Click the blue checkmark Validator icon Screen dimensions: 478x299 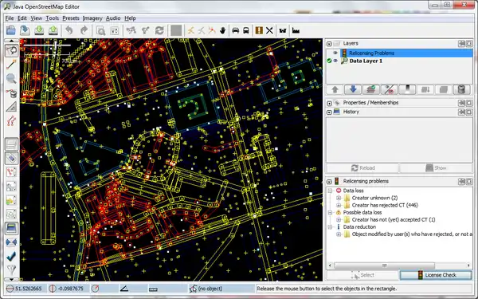point(12,256)
